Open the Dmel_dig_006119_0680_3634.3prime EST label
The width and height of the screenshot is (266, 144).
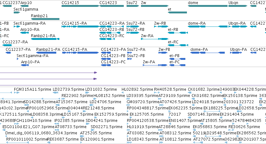coord(41,133)
